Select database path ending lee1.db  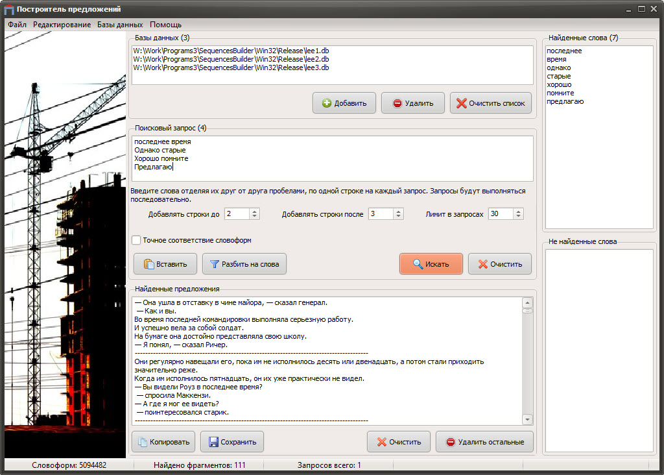click(x=231, y=51)
